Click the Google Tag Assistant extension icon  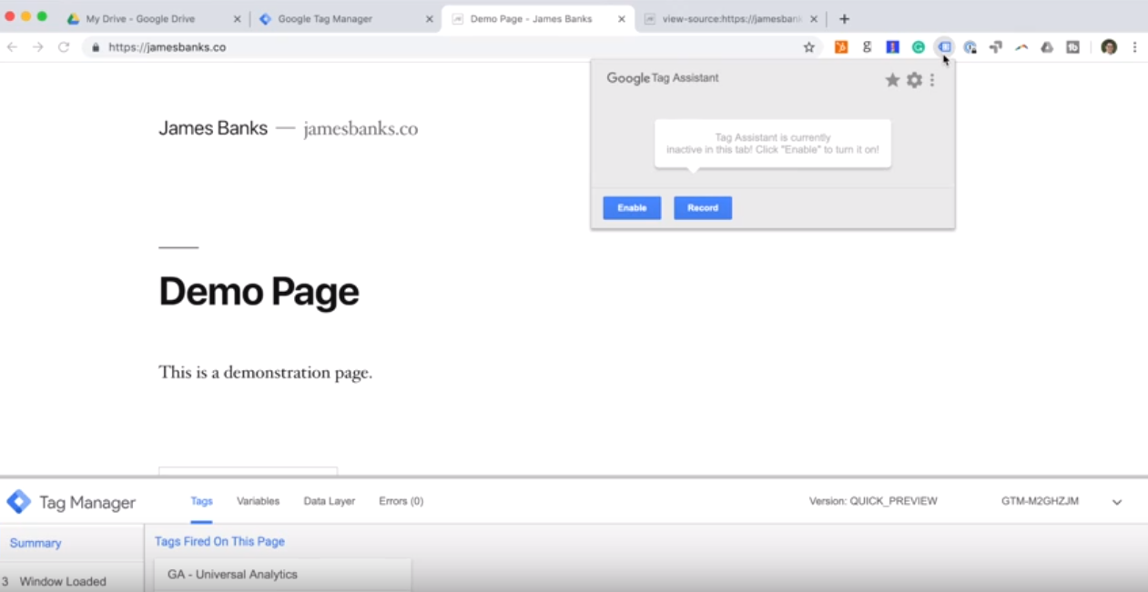click(x=944, y=46)
